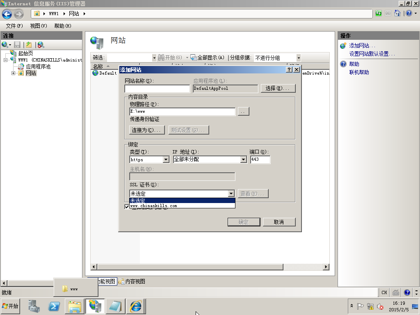Open the help icon in the address bar

click(409, 14)
